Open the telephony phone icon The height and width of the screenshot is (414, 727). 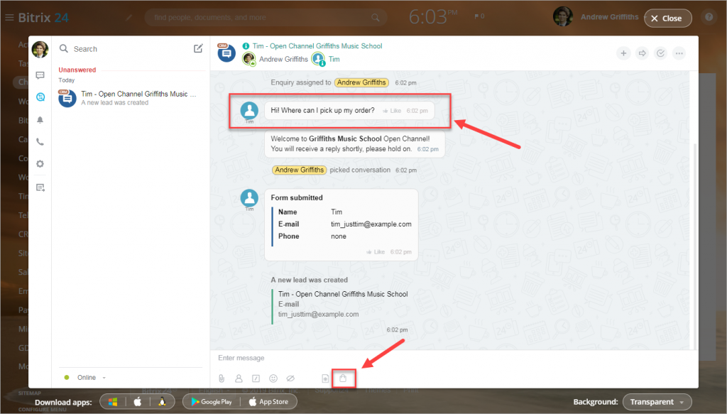pos(40,142)
